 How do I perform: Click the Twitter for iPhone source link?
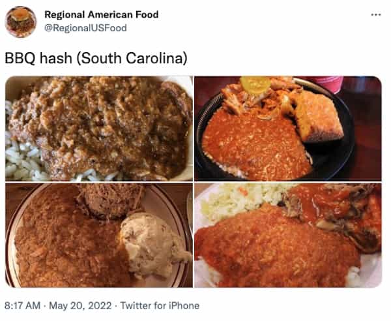160,305
